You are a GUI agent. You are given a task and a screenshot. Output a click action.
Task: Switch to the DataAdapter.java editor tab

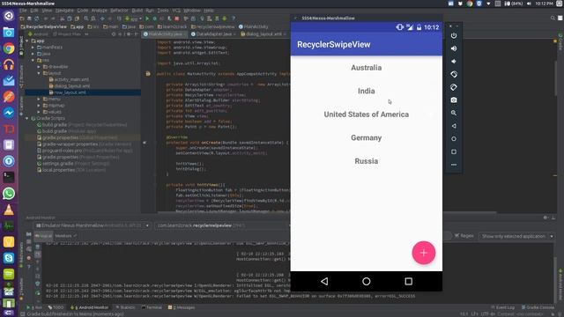pyautogui.click(x=213, y=33)
